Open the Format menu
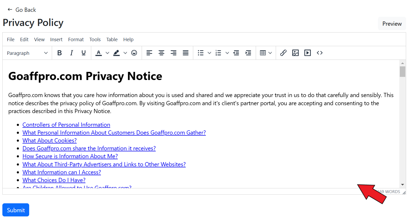Image resolution: width=409 pixels, height=218 pixels. 76,40
